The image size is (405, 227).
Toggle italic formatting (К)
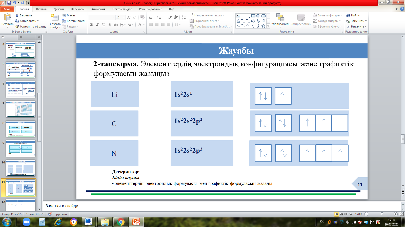97,24
